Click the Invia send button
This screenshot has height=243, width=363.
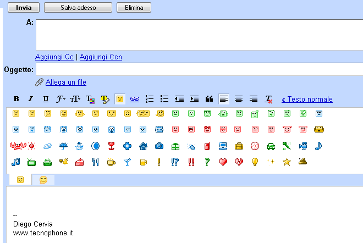click(x=23, y=8)
